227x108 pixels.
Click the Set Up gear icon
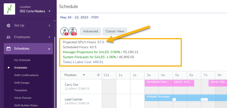click(9, 25)
